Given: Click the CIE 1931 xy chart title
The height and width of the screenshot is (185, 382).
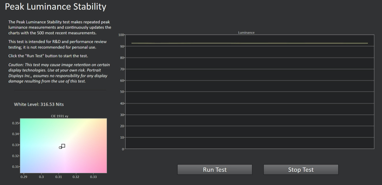Looking at the screenshot, I should (59, 116).
